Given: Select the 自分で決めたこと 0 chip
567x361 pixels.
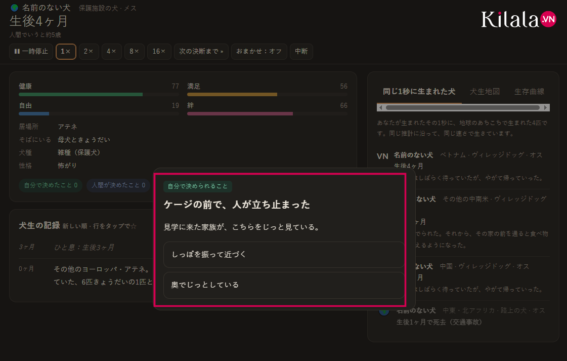Looking at the screenshot, I should 51,185.
